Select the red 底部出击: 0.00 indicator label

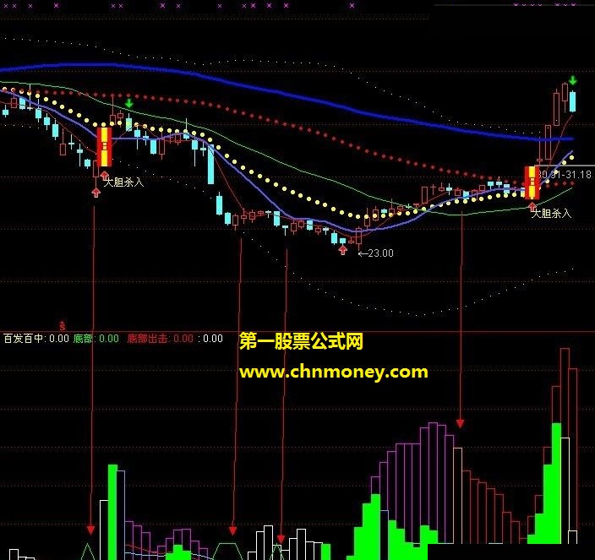coord(160,338)
